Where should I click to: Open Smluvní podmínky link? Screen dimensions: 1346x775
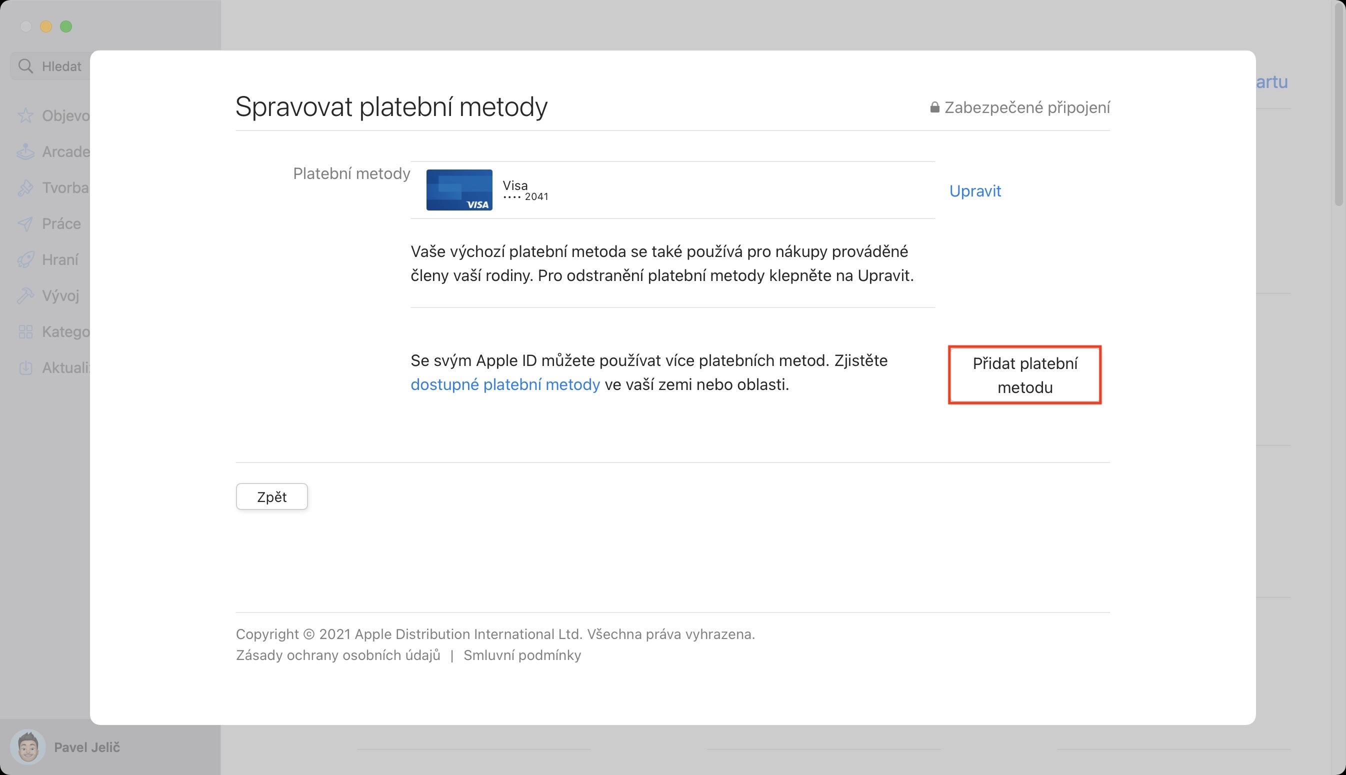[521, 655]
